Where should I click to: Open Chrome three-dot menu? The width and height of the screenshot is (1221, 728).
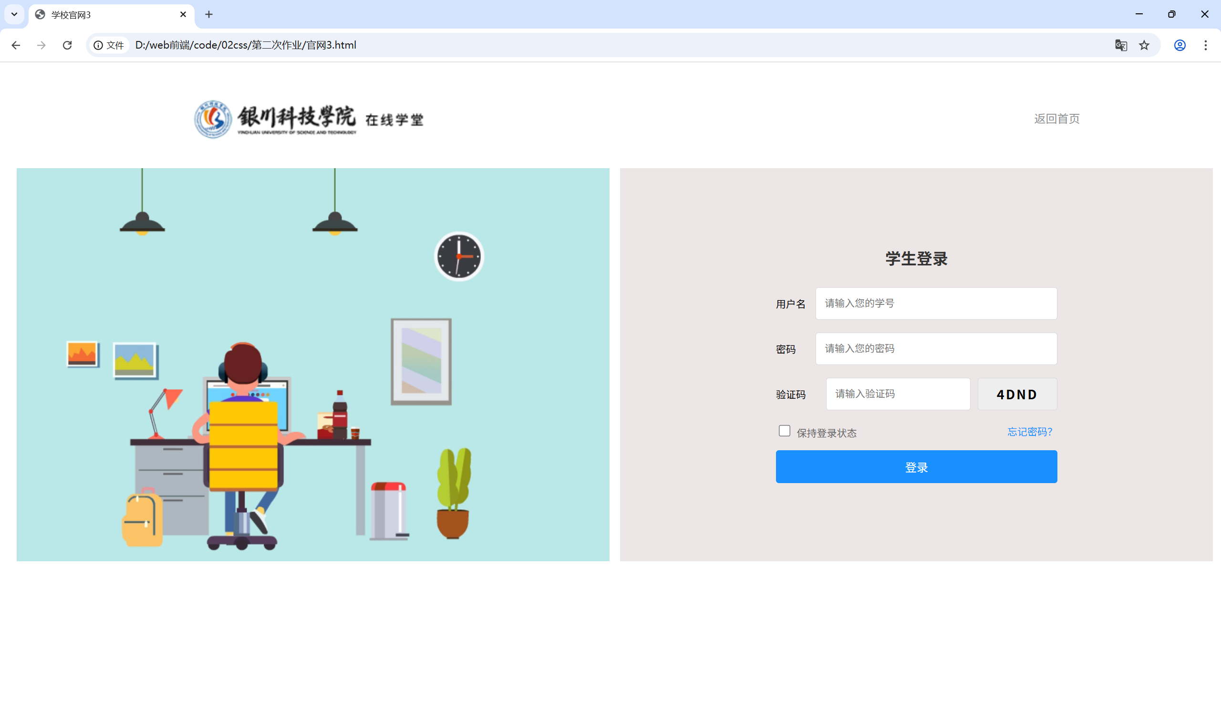(1205, 45)
